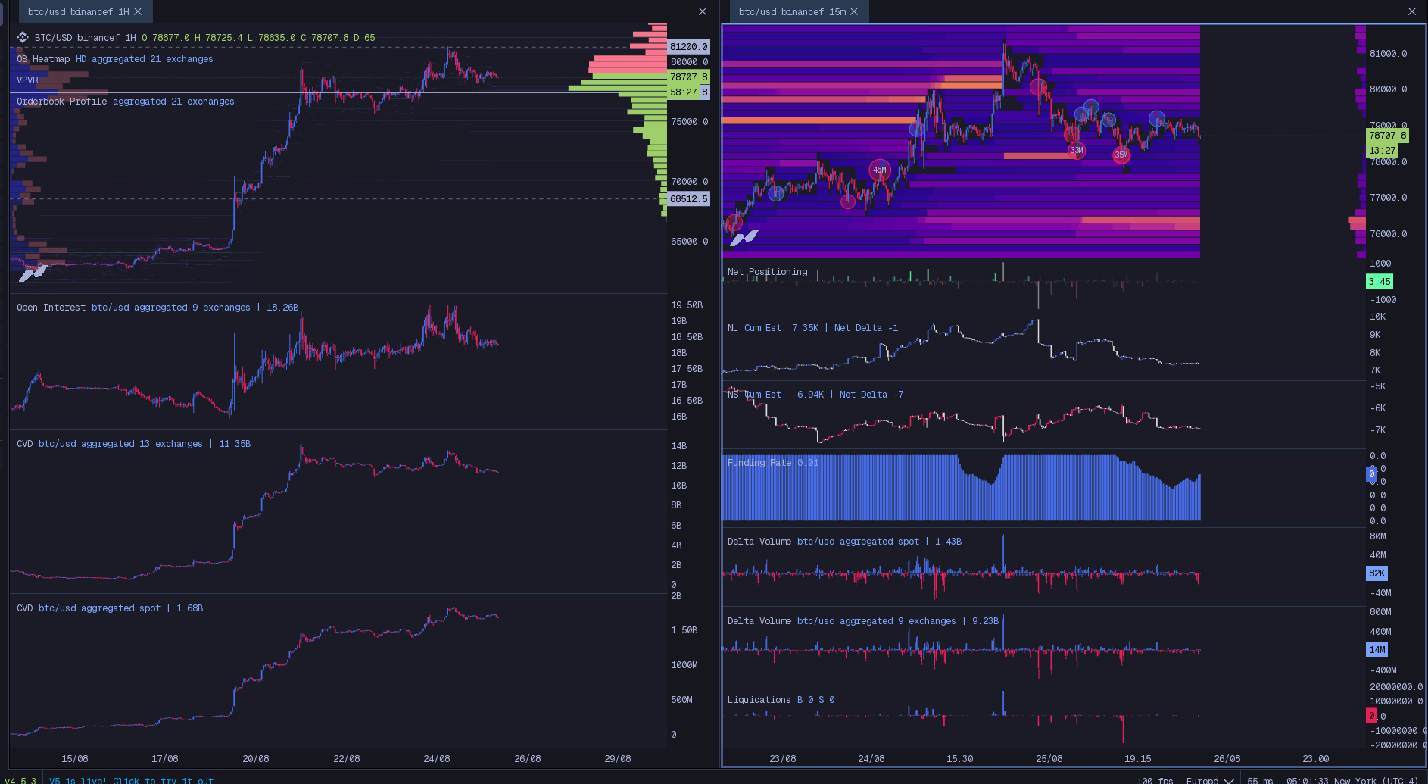This screenshot has width=1428, height=784.
Task: Close the left chart pane with its X
Action: coord(703,11)
